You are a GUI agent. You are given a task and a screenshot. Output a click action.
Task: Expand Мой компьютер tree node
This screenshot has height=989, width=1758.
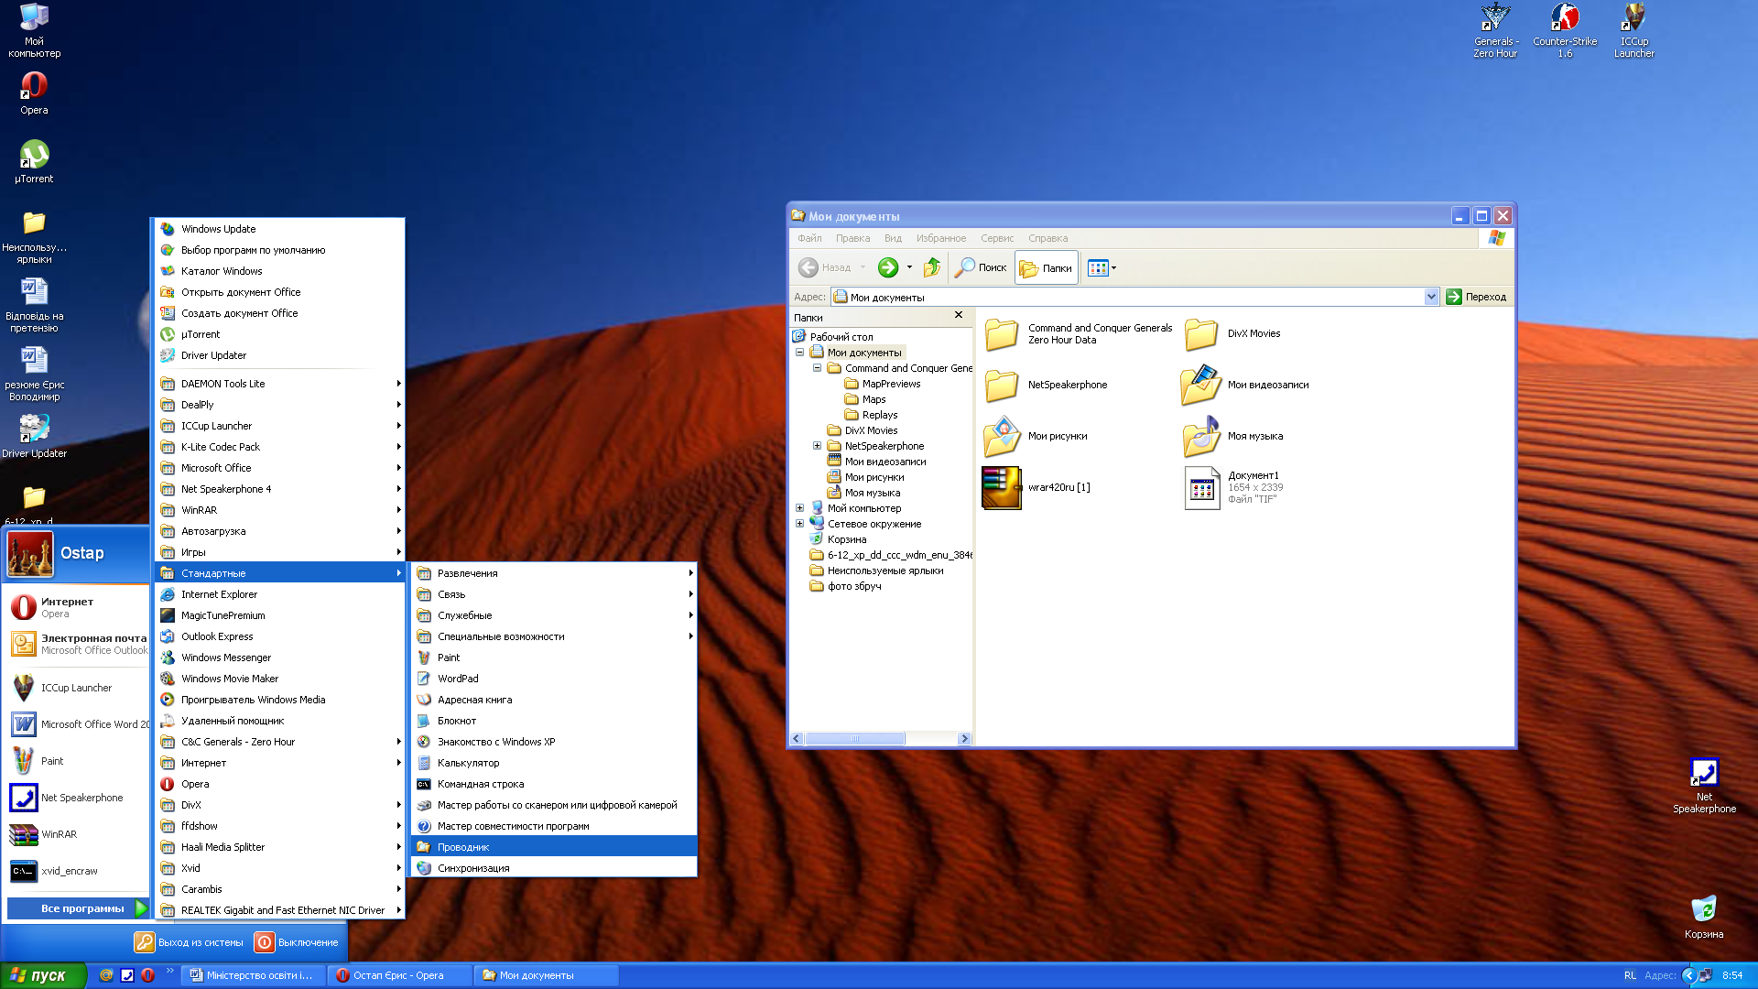pos(799,508)
